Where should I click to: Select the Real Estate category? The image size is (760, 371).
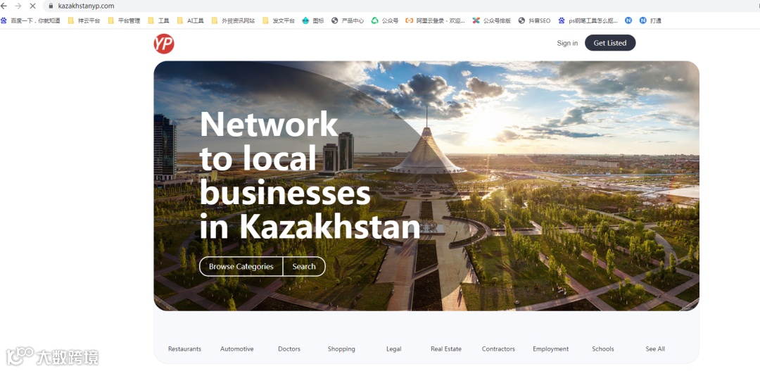point(446,348)
